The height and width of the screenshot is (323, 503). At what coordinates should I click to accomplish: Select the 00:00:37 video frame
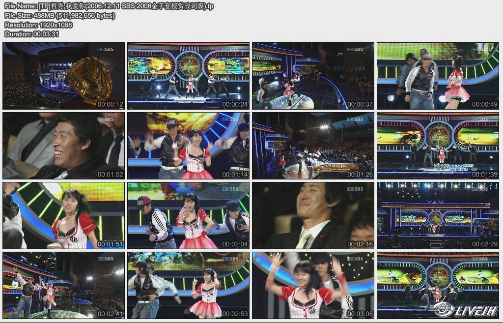(313, 76)
